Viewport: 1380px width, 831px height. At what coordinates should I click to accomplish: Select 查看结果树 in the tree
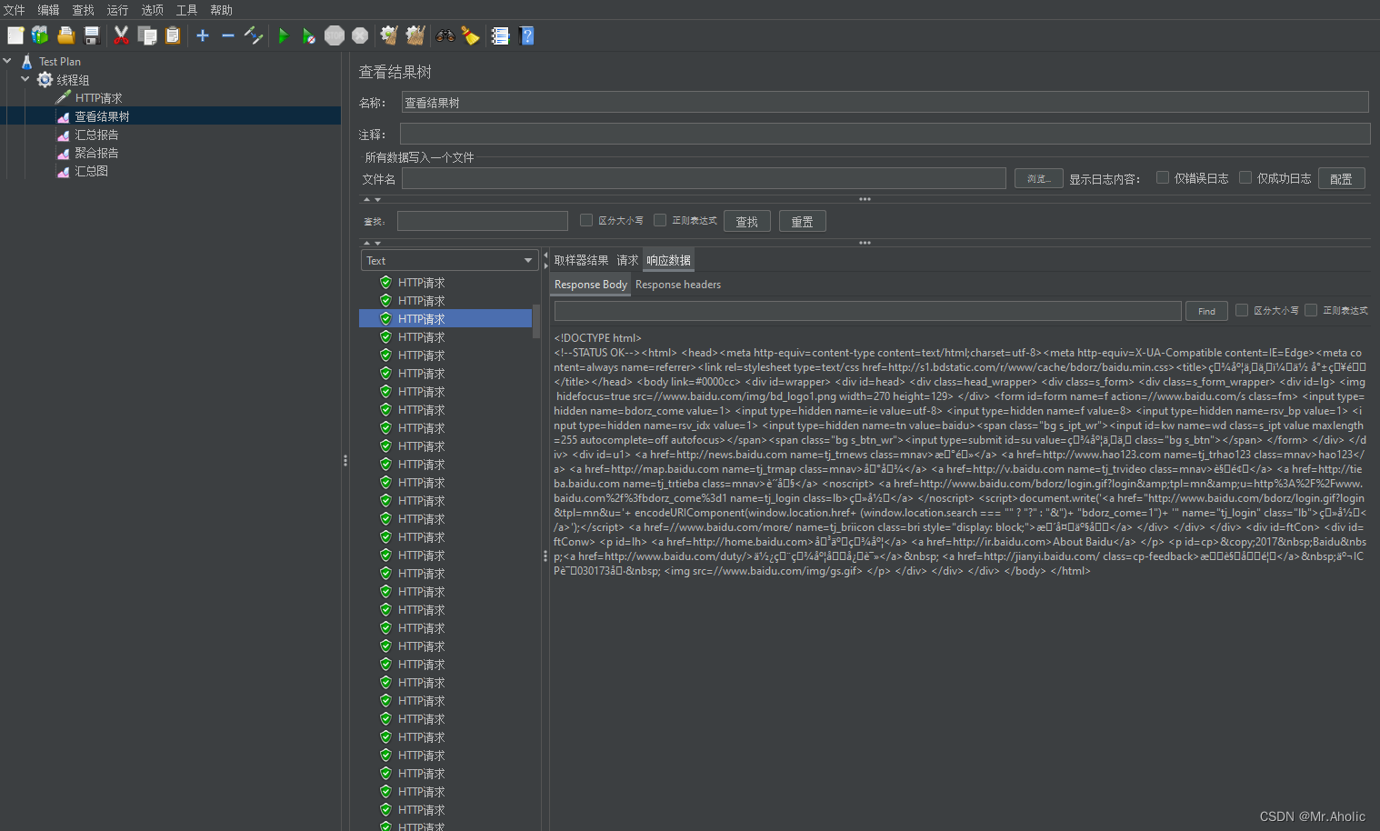[102, 116]
